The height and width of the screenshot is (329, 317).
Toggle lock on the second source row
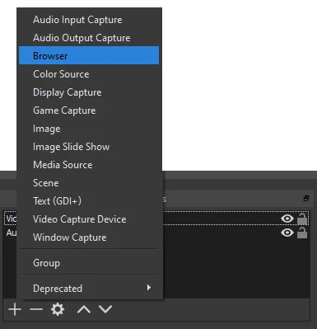(x=302, y=233)
